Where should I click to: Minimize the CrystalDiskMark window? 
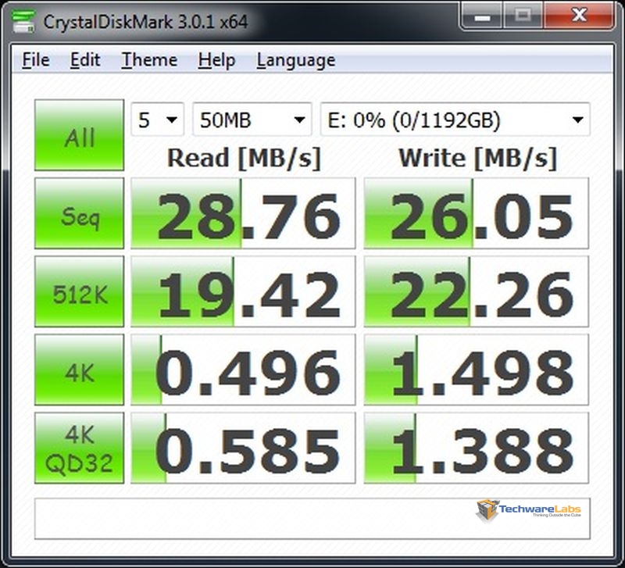point(482,16)
